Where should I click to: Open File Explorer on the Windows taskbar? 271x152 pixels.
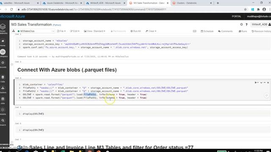click(x=72, y=151)
